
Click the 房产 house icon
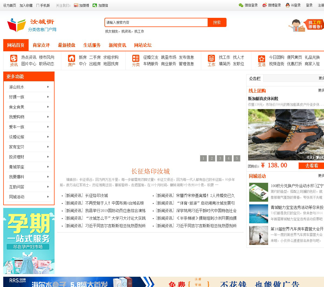(72, 58)
